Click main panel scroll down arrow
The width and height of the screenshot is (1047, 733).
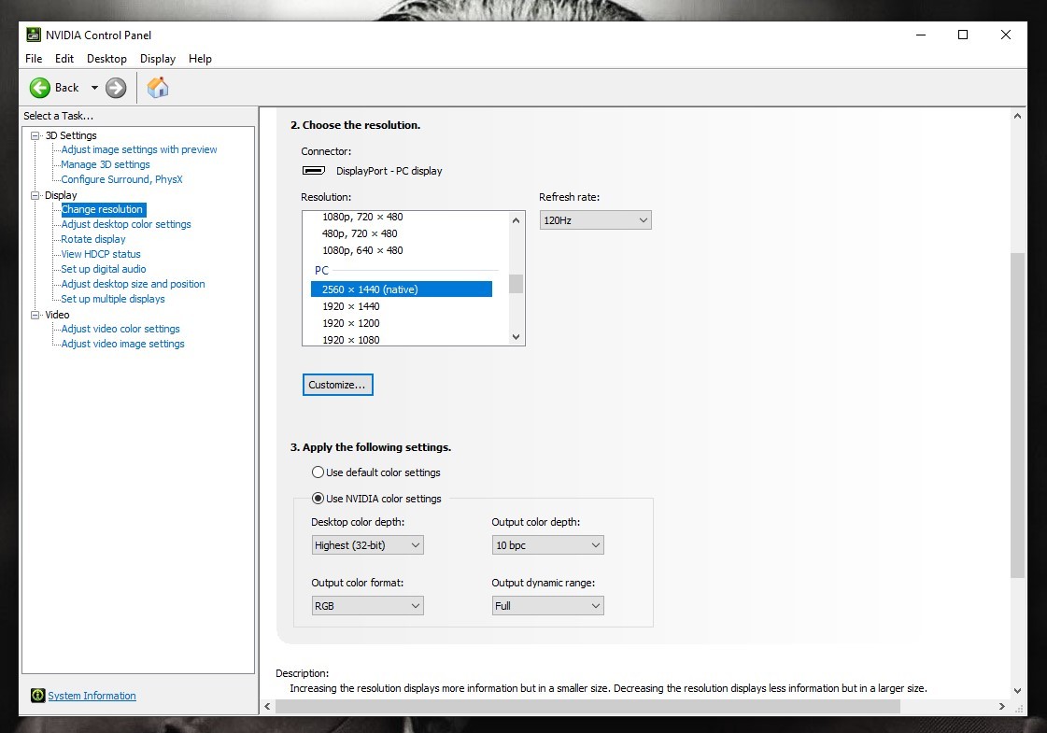click(1017, 691)
